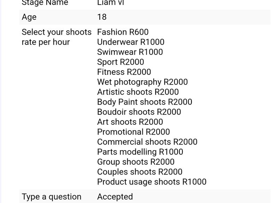Select the Fitness R2000 line
278x203 pixels.
tap(124, 72)
